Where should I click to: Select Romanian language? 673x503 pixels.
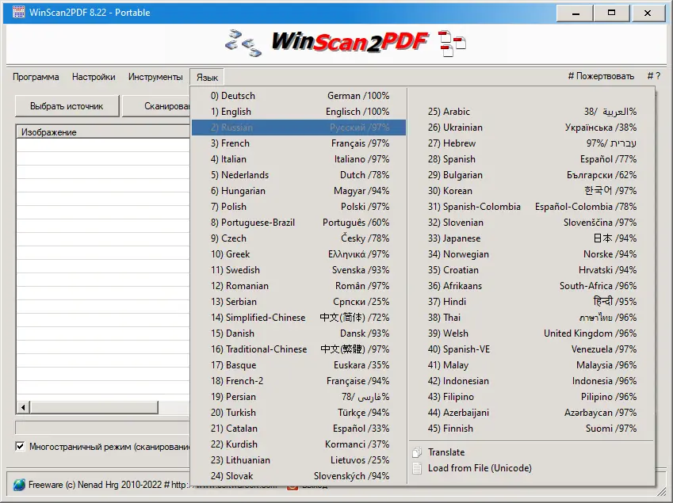point(299,286)
